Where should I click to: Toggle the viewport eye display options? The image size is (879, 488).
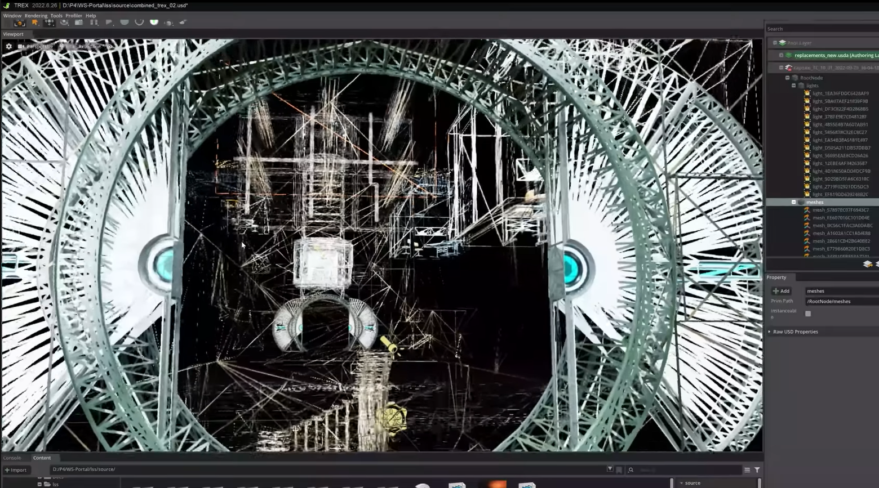[x=110, y=47]
